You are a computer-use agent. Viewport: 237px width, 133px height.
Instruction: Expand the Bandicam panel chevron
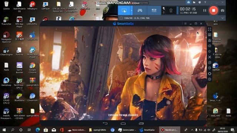tap(223, 18)
